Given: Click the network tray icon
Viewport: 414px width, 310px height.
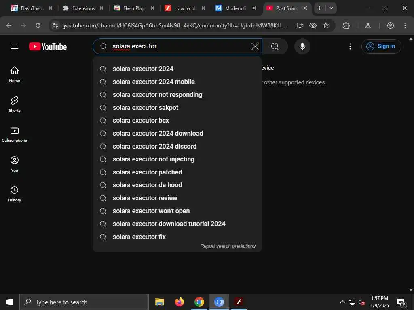Looking at the screenshot, I should click(352, 302).
